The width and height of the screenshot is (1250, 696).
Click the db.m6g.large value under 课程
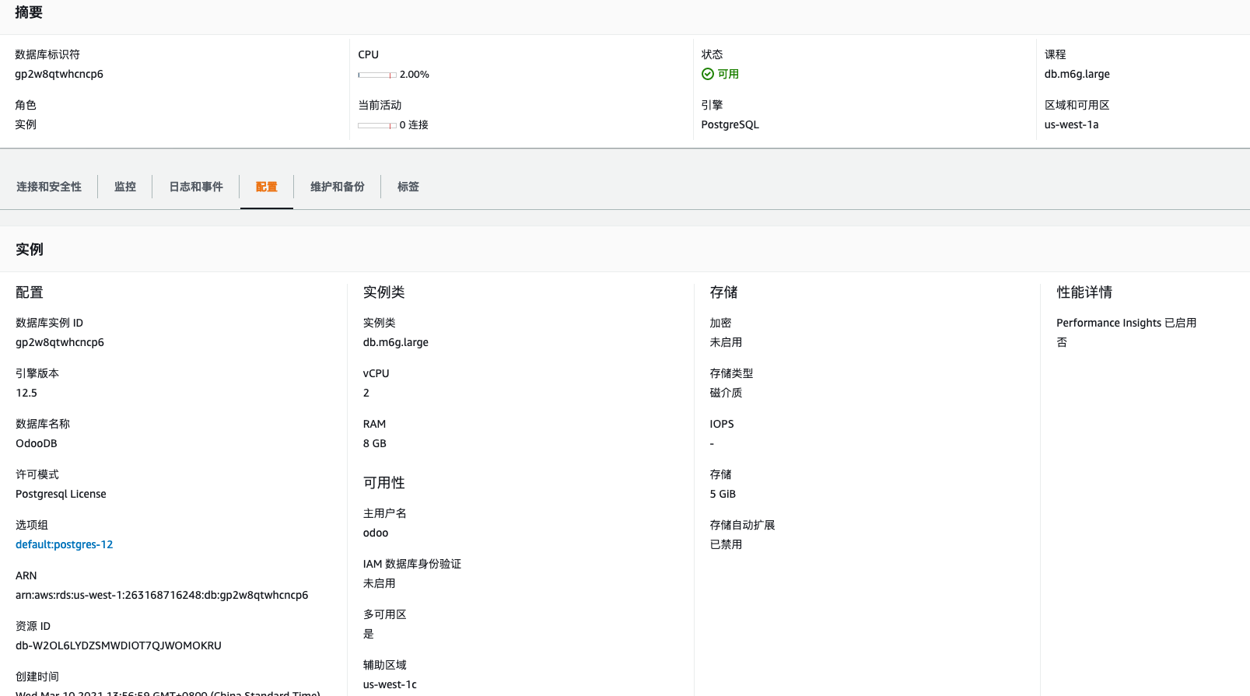tap(1077, 74)
